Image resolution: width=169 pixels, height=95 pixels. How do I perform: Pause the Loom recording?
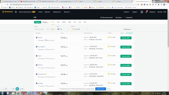13,89
